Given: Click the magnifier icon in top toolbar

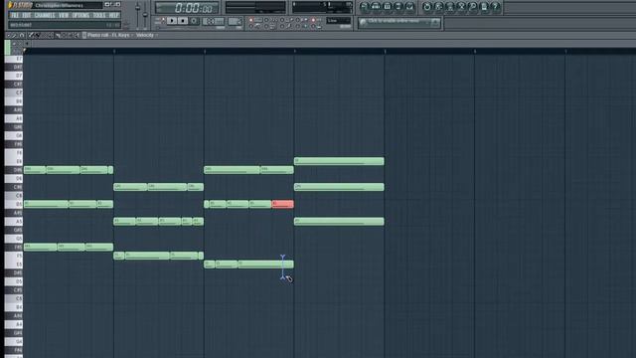Looking at the screenshot, I should (x=473, y=7).
